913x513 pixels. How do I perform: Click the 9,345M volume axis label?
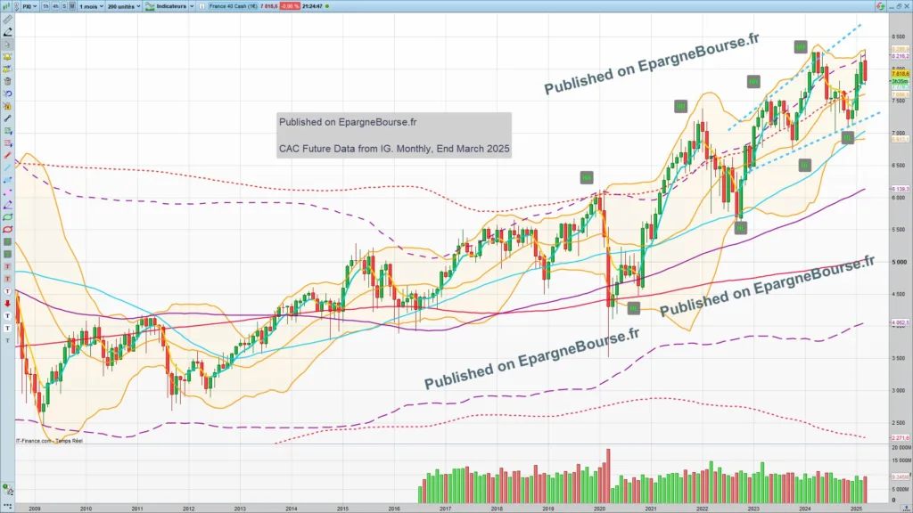tap(900, 477)
